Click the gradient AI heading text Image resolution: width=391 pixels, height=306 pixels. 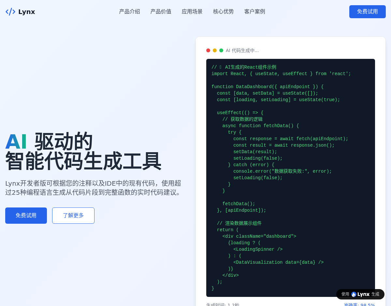[16, 142]
